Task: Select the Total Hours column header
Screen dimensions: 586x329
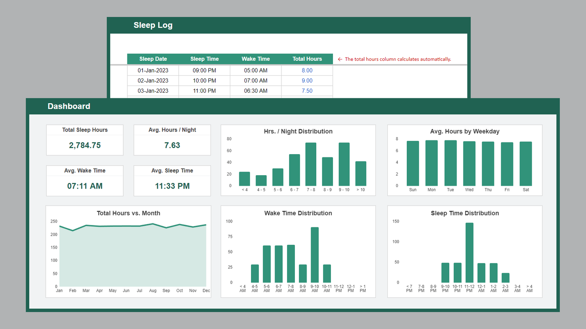Action: click(x=307, y=59)
